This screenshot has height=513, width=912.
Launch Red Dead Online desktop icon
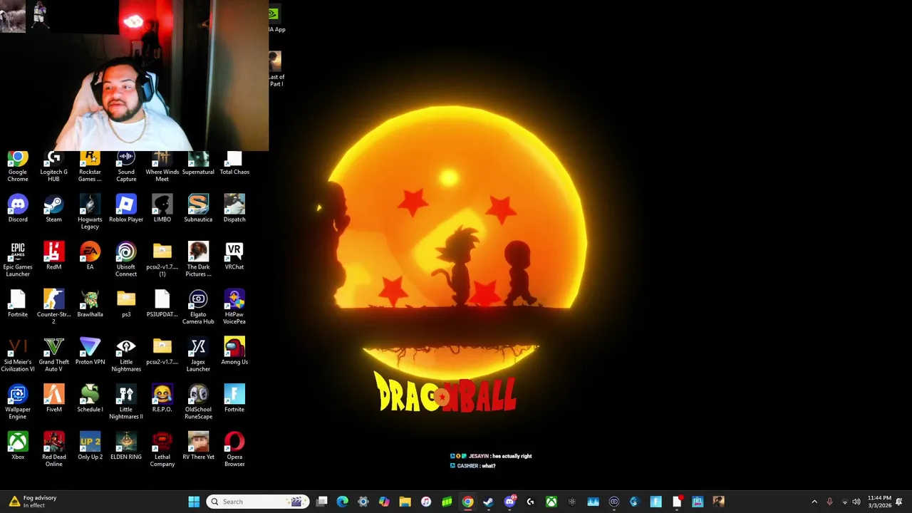[53, 450]
